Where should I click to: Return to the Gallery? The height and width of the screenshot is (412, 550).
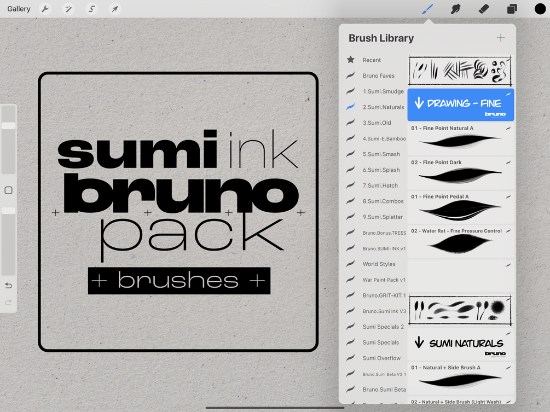[19, 9]
